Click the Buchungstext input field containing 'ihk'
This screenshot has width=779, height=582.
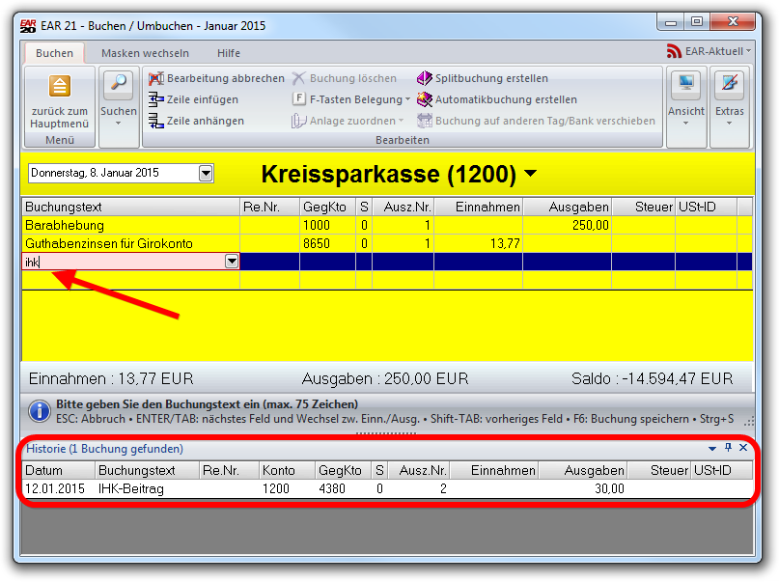(x=121, y=262)
